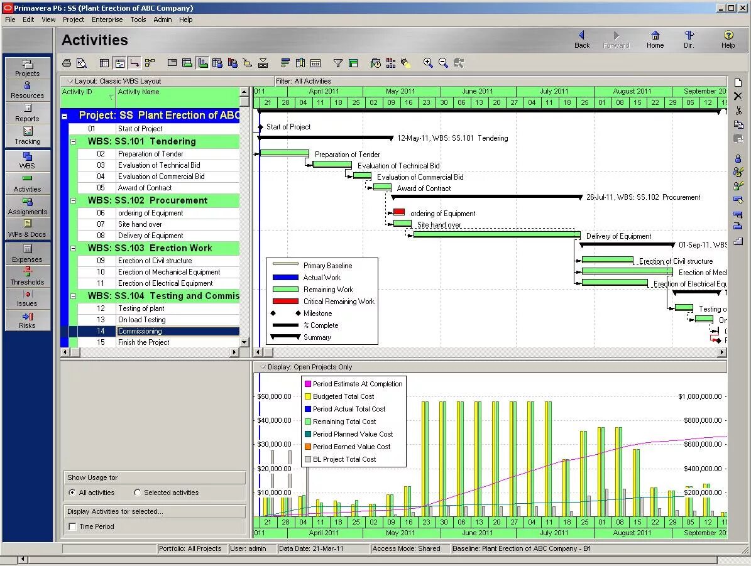Click the Period Estimate At Completion magenta swatch
751x566 pixels.
pos(308,384)
